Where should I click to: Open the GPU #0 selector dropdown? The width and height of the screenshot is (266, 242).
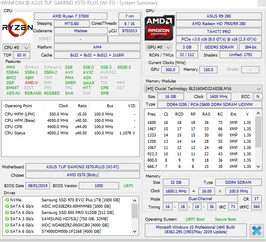coord(159,47)
